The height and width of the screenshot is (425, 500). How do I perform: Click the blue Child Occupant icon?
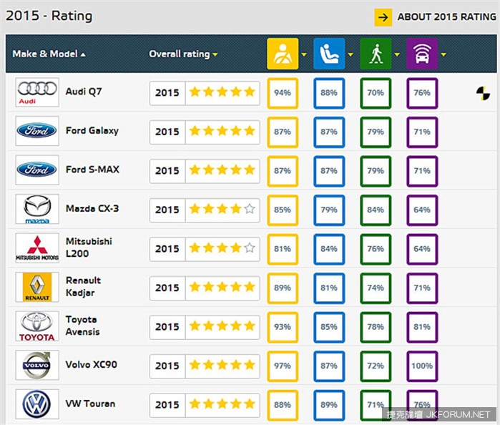329,54
